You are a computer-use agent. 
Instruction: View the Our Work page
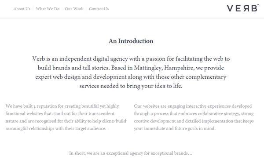click(74, 9)
